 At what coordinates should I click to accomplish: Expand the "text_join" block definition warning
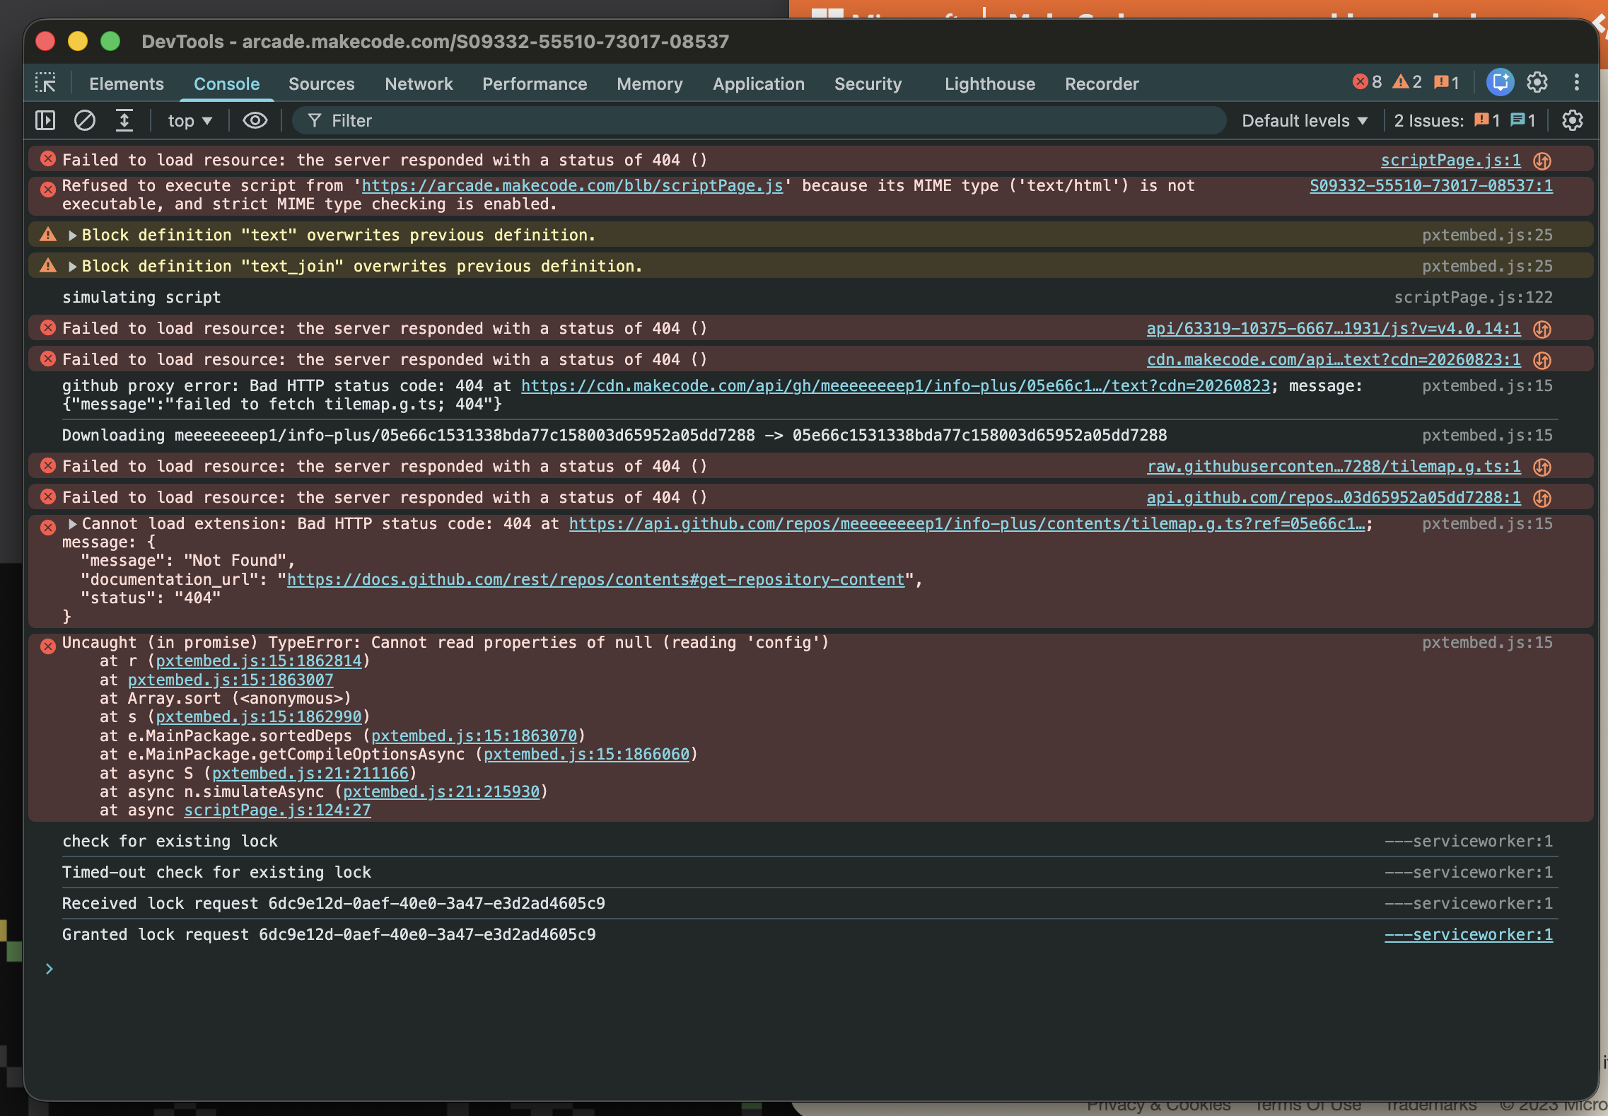coord(72,267)
